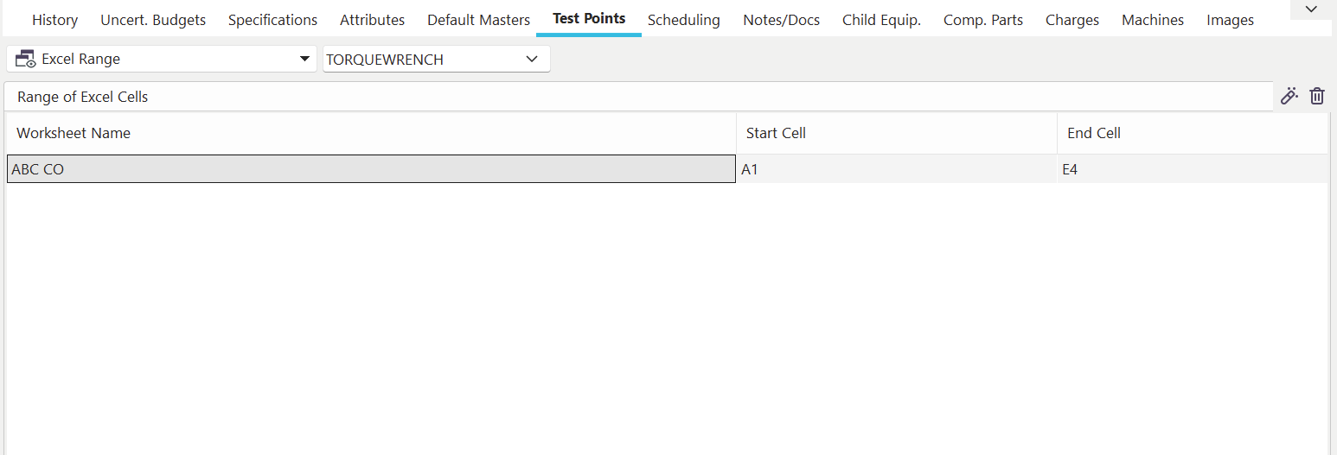
Task: Expand the tab overflow chevron
Action: tap(1310, 9)
